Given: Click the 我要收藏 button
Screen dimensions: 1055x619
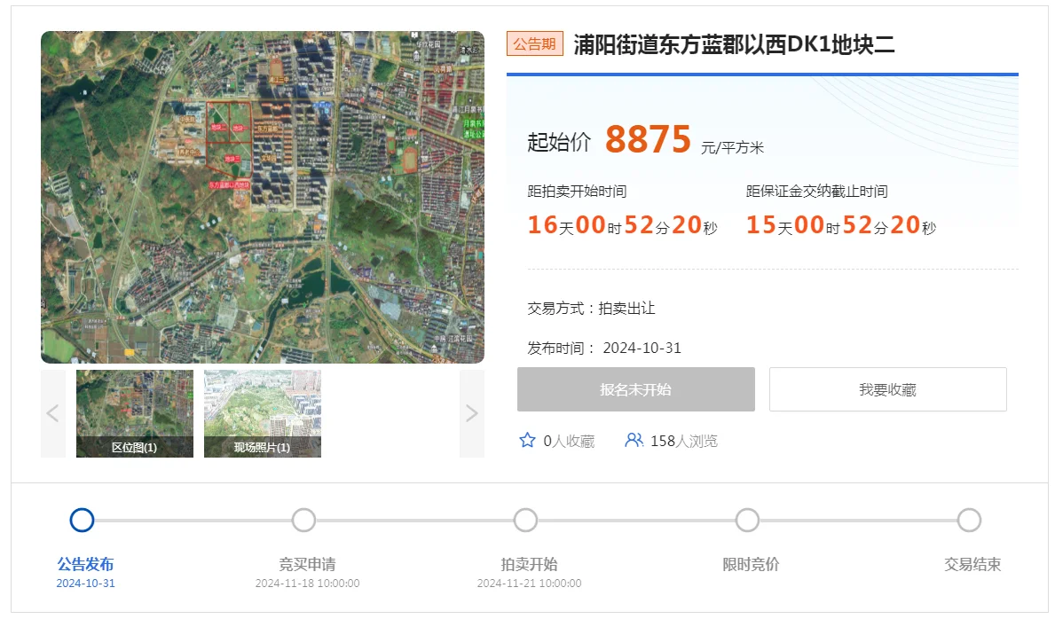Looking at the screenshot, I should pos(888,389).
